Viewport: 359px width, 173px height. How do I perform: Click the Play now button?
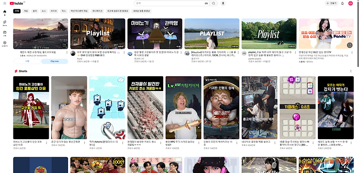pos(55,61)
